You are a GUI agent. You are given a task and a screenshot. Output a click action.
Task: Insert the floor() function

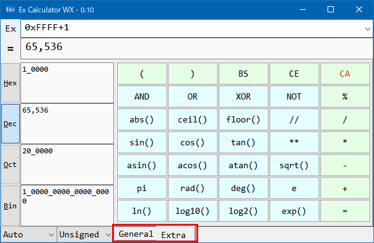[243, 119]
